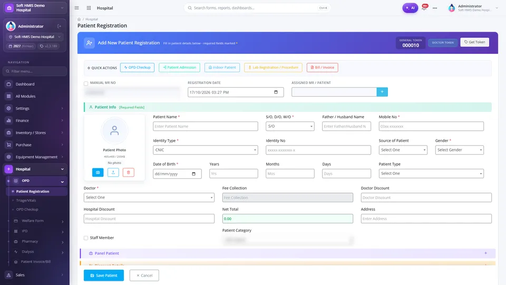This screenshot has height=285, width=506.
Task: Click the Sales sidebar icon
Action: pos(9,275)
